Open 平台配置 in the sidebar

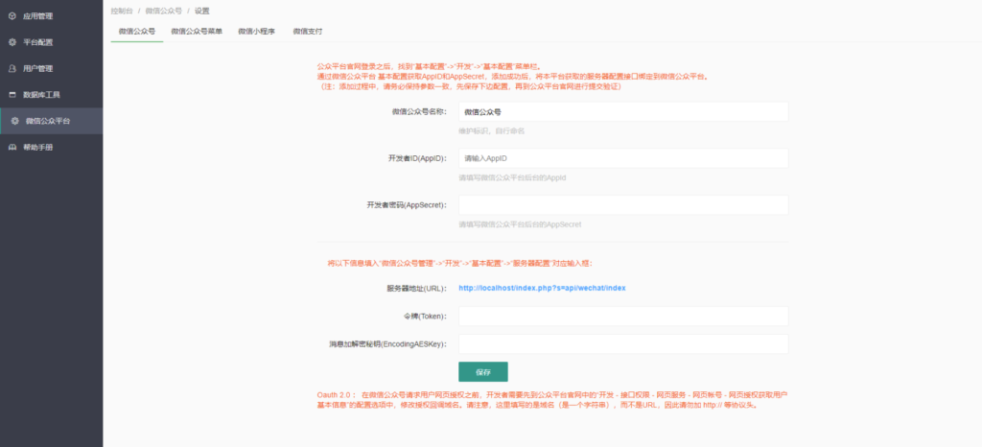coord(52,42)
